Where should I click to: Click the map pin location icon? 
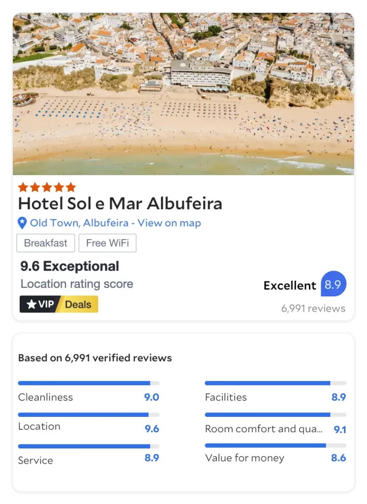[x=22, y=223]
